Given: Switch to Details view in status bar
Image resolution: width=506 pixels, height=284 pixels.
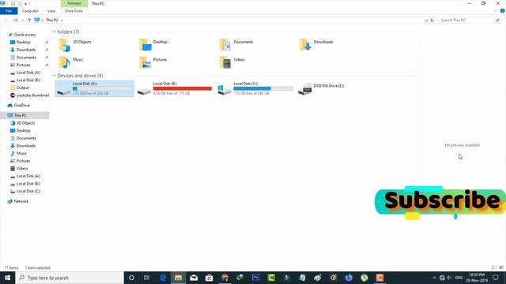Looking at the screenshot, I should 493,267.
